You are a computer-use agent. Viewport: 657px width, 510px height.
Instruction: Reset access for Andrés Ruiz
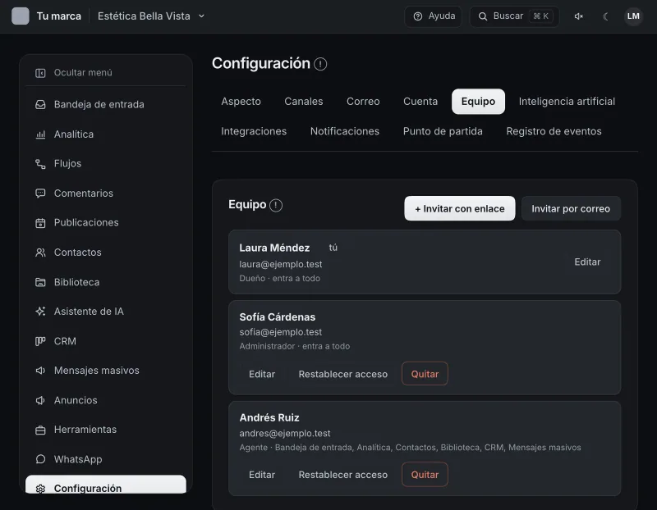pos(342,475)
